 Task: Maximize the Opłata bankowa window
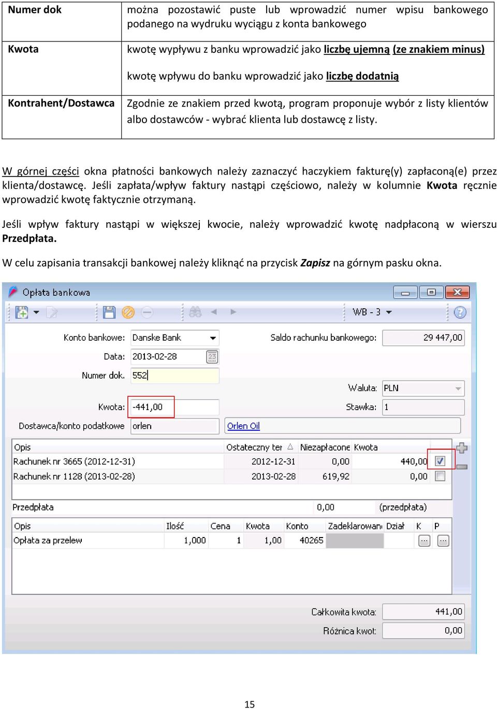[431, 293]
